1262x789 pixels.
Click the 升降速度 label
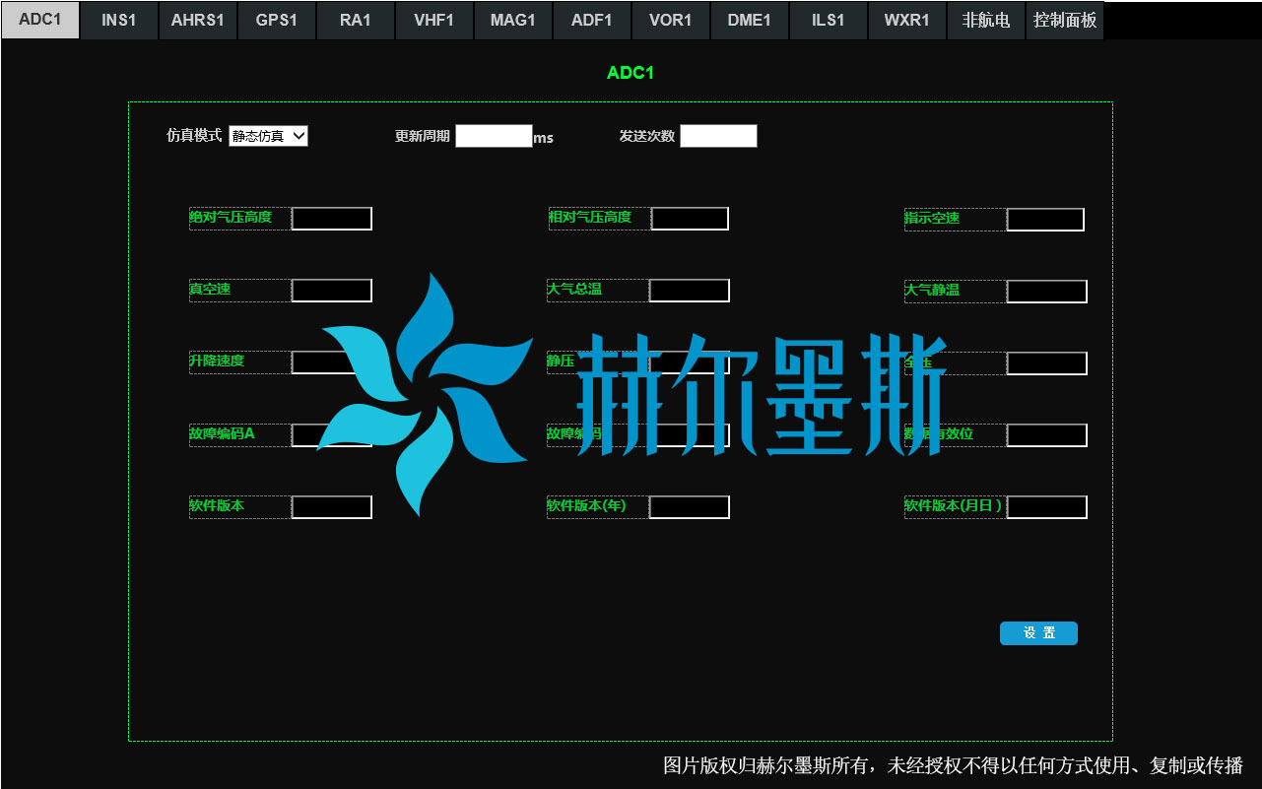click(x=217, y=361)
